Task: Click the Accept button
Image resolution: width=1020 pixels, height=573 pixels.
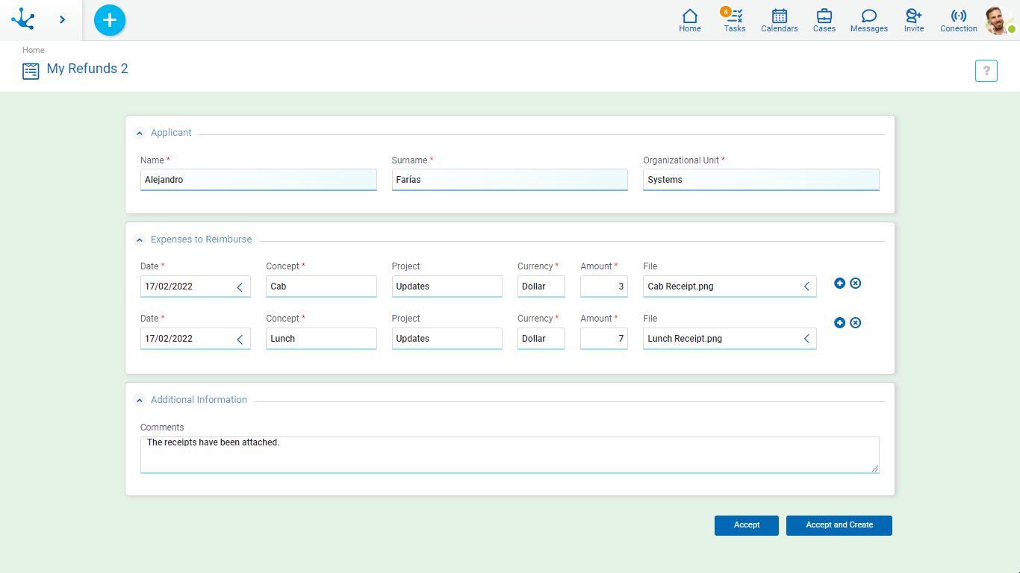Action: pos(746,525)
